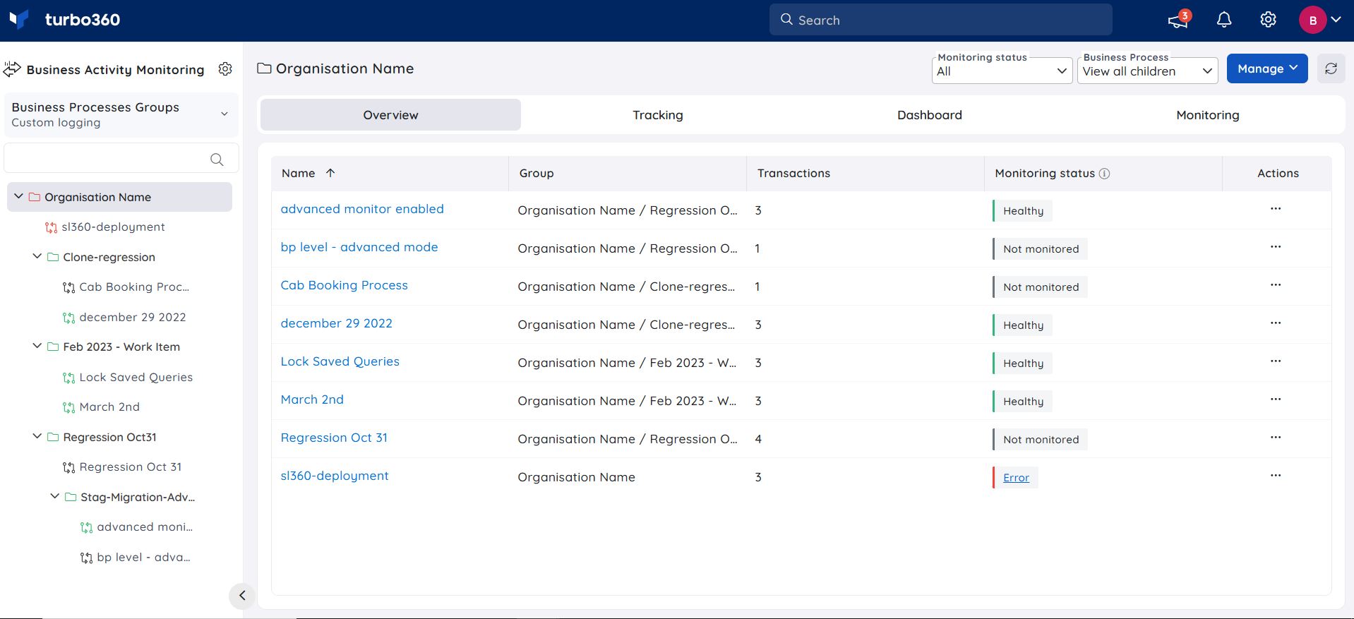This screenshot has width=1354, height=619.
Task: Collapse the Stag-Migration-Adv folder
Action: 55,496
